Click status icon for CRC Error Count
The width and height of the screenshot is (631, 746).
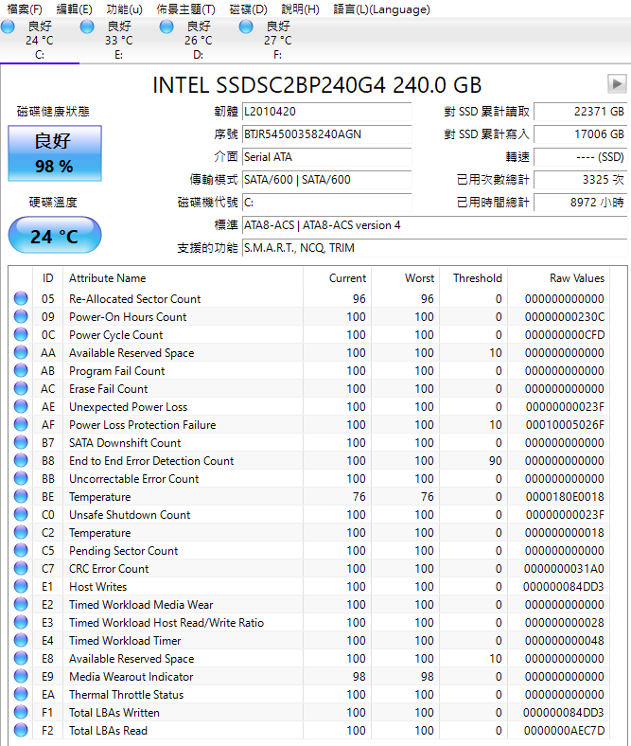coord(21,568)
